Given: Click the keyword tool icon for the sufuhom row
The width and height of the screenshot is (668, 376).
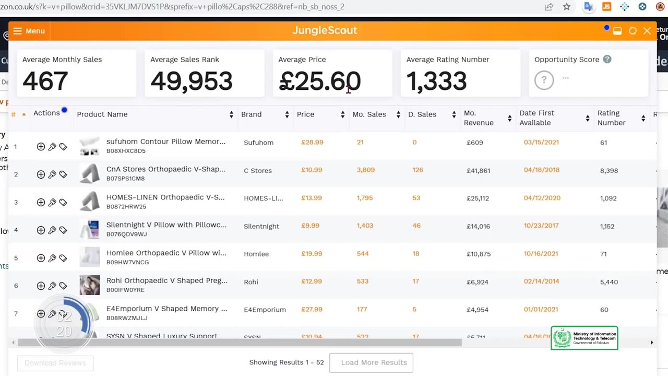Looking at the screenshot, I should tap(52, 147).
